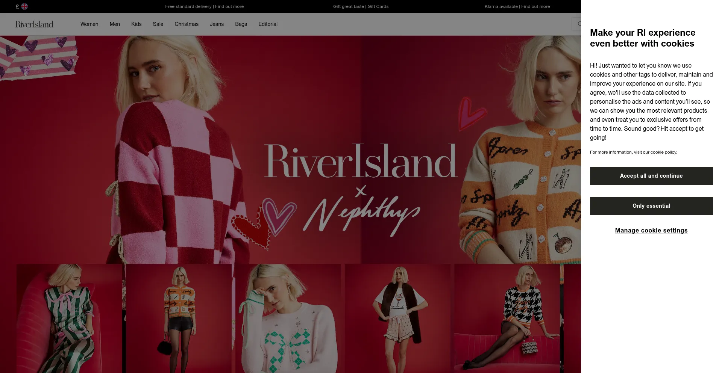Viewport: 722px width, 373px height.
Task: Open the Christmas menu
Action: 187,24
